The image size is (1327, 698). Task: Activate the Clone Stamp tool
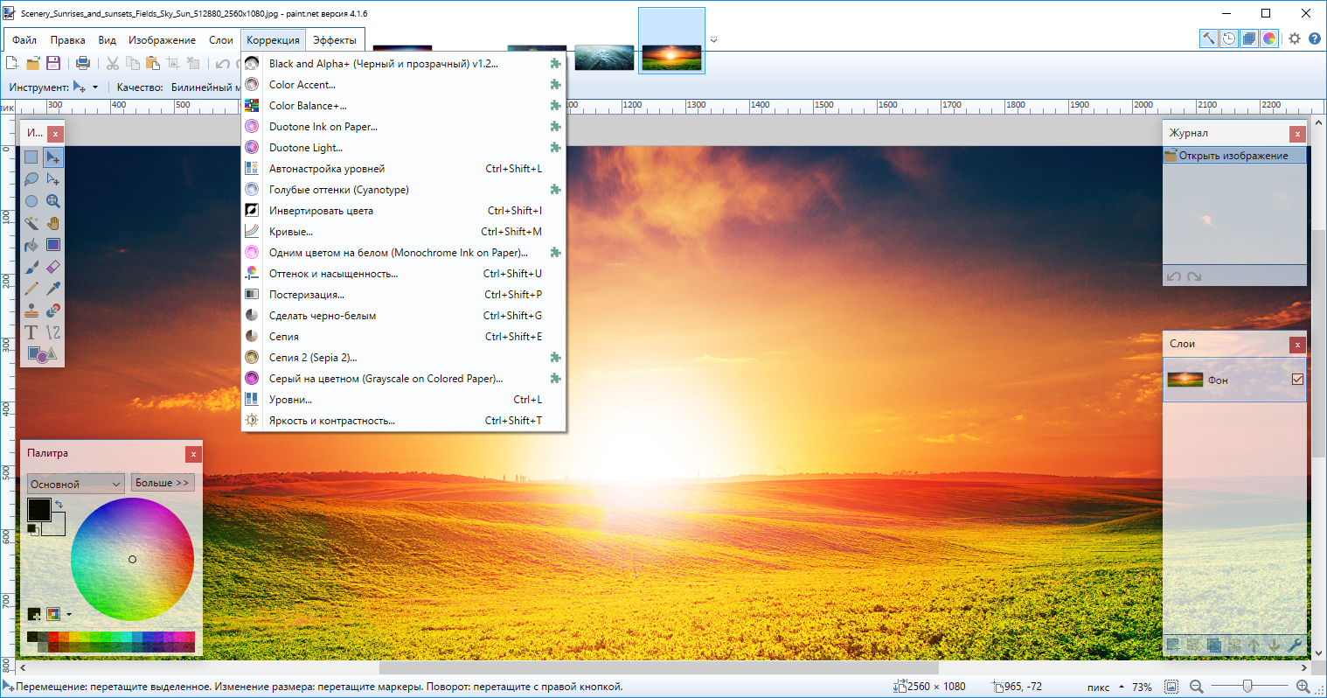(31, 311)
